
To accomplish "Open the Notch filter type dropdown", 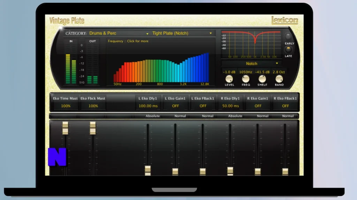I will (x=251, y=64).
